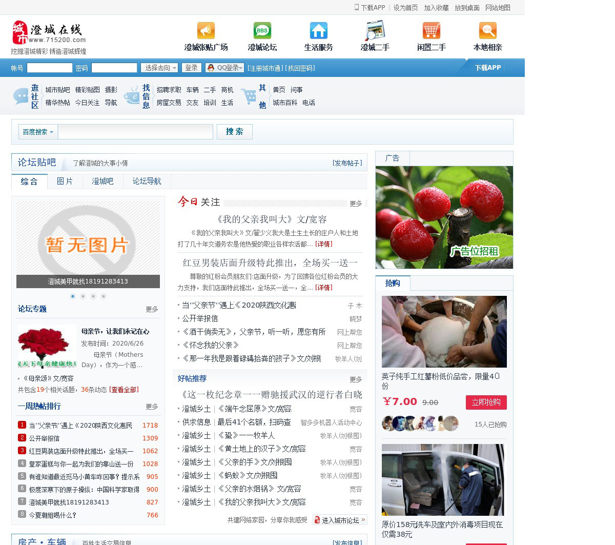Open the 澄城张贴广场 megaphone icon

click(x=206, y=31)
